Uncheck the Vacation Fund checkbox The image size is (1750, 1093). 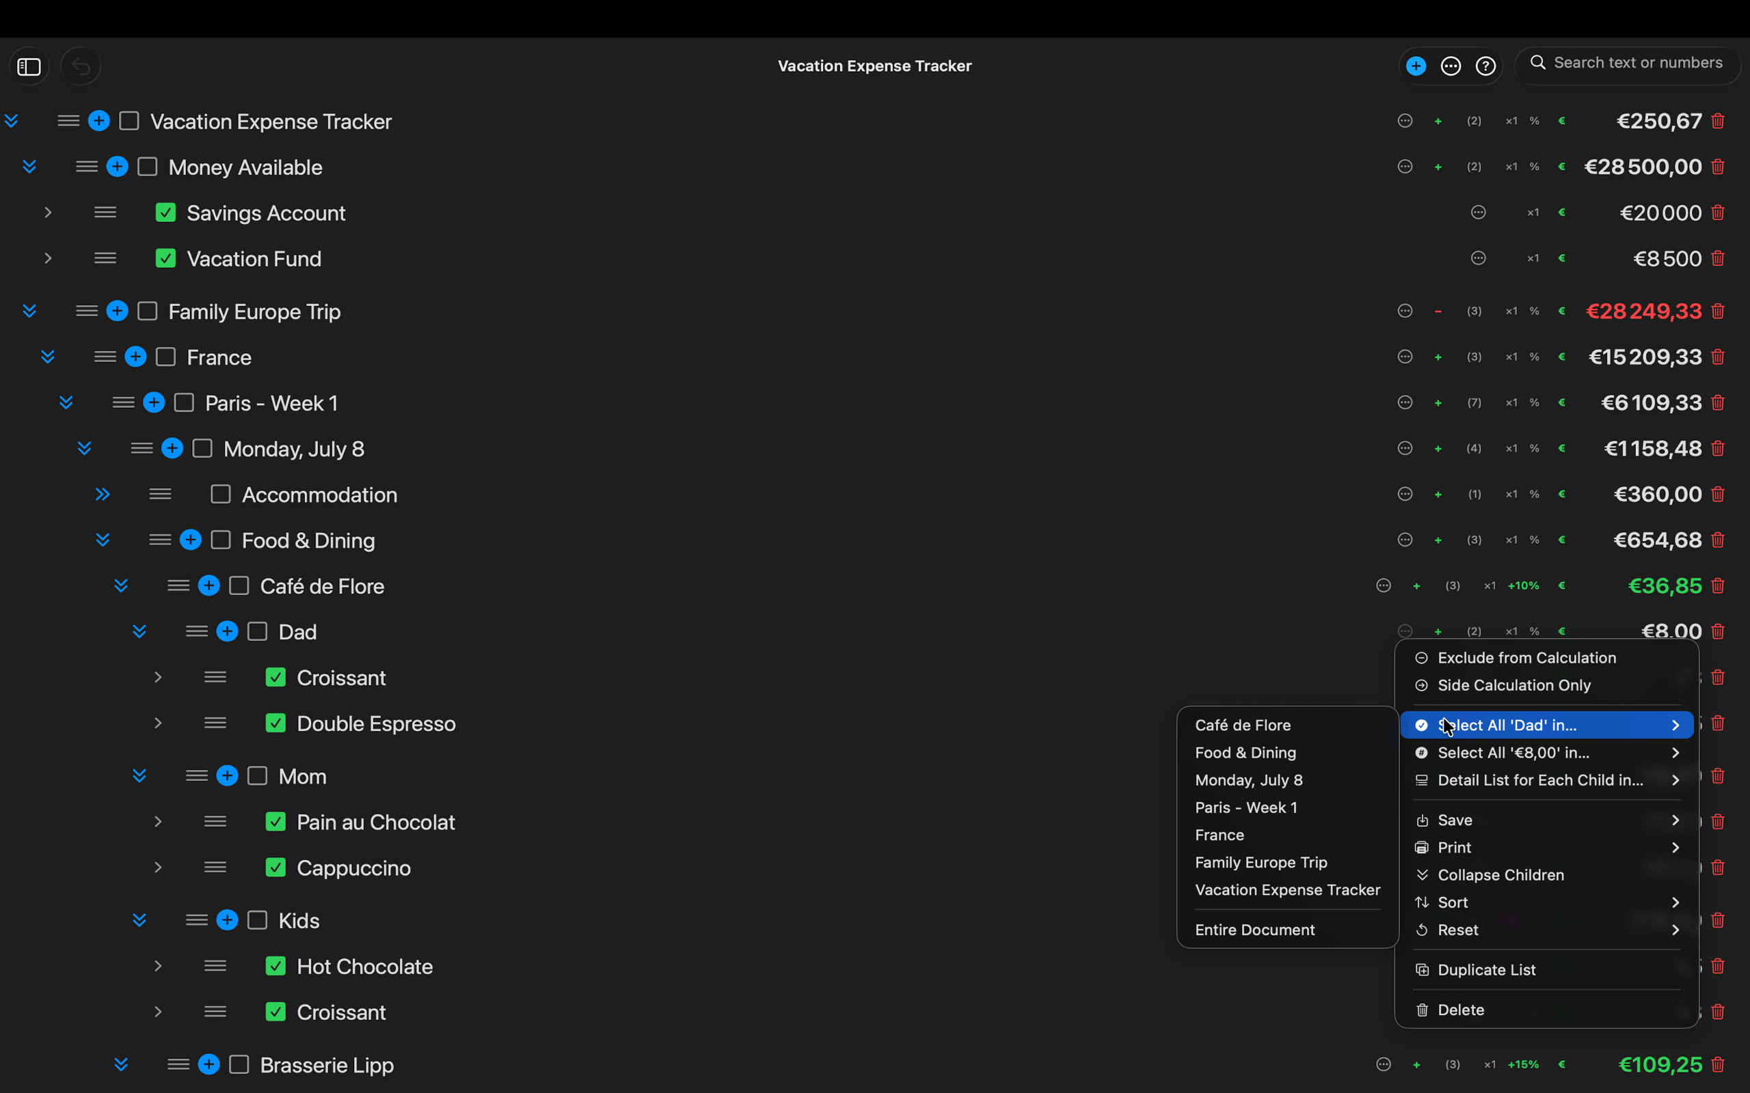tap(165, 258)
